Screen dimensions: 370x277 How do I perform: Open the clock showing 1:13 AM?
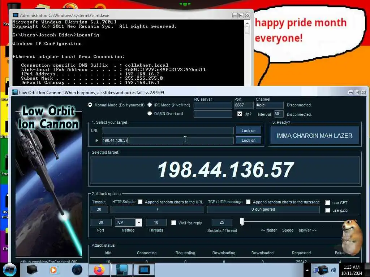(x=352, y=270)
